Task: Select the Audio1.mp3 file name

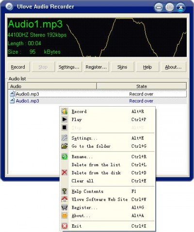Action: point(27,101)
